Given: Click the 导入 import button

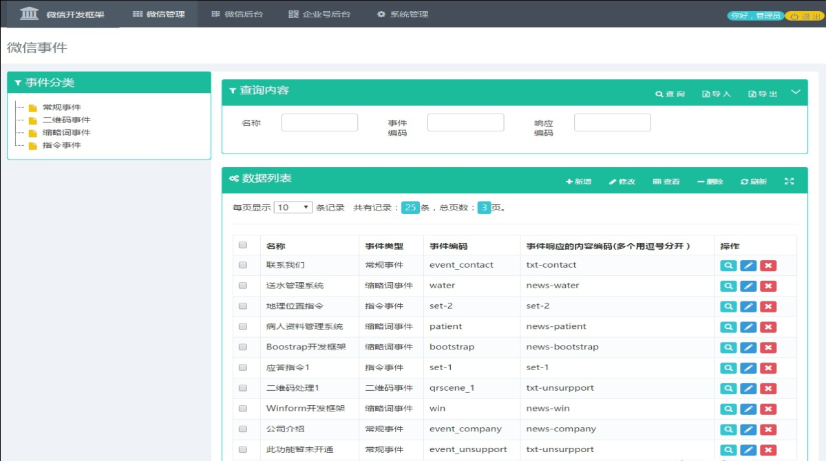Looking at the screenshot, I should click(x=717, y=94).
